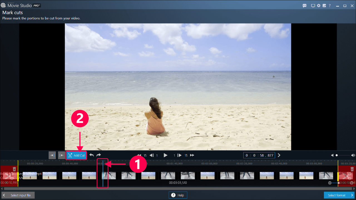Click the milliseconds field showing 877

click(271, 155)
